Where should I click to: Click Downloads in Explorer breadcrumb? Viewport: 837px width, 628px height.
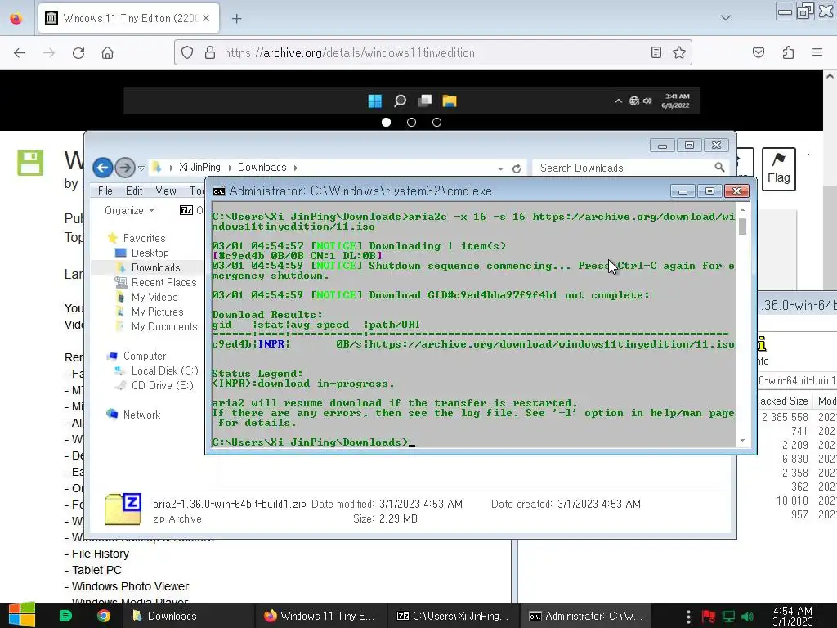(262, 167)
